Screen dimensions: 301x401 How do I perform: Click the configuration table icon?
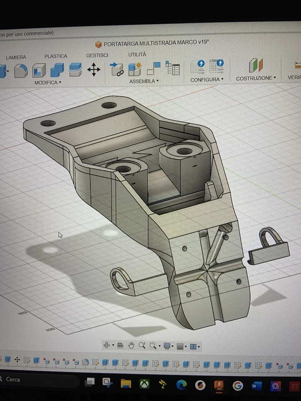click(217, 66)
